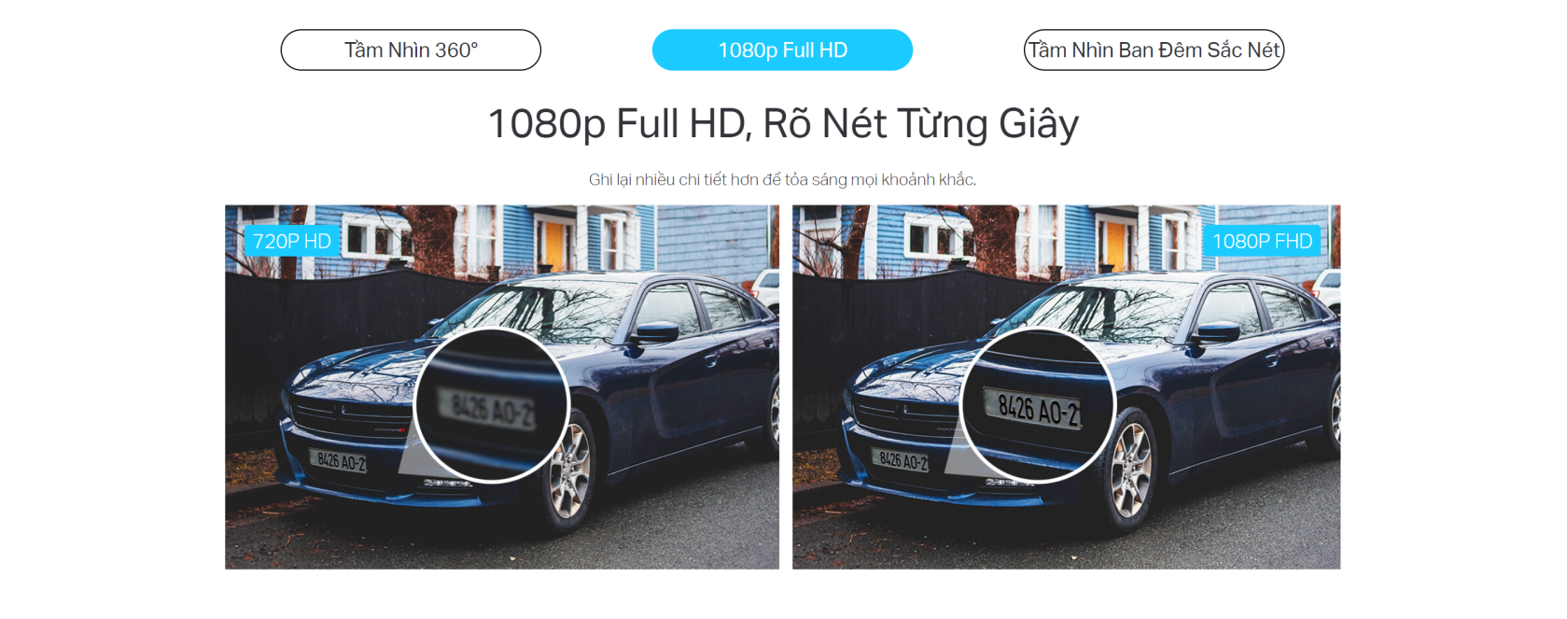The width and height of the screenshot is (1567, 619).
Task: Click the sharp magnified plate circle
Action: [1039, 406]
